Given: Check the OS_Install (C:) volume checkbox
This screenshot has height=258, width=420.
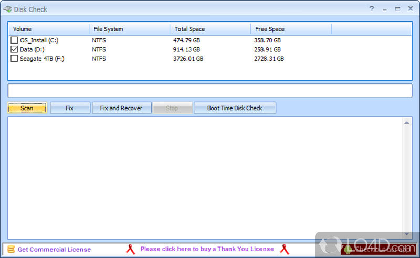Looking at the screenshot, I should click(14, 40).
